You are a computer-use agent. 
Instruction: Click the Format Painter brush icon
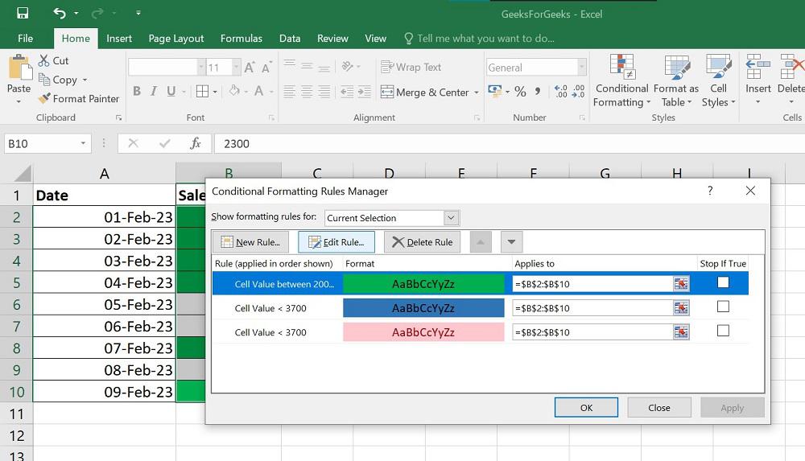pos(44,99)
